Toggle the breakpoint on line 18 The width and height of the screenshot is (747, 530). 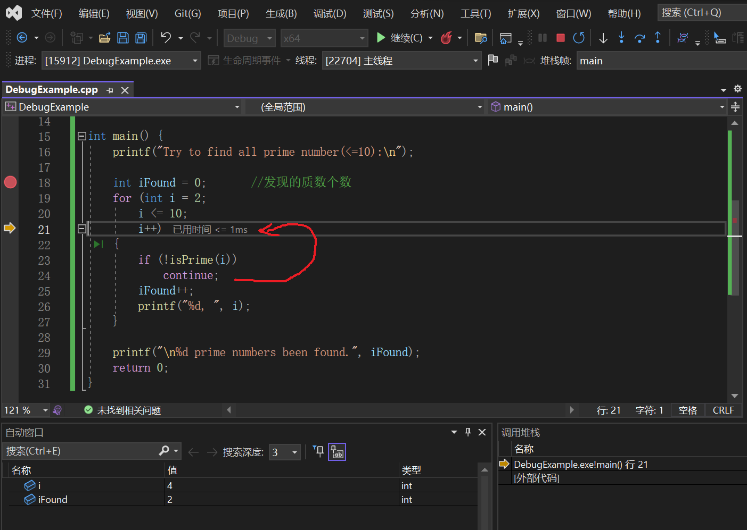point(10,182)
